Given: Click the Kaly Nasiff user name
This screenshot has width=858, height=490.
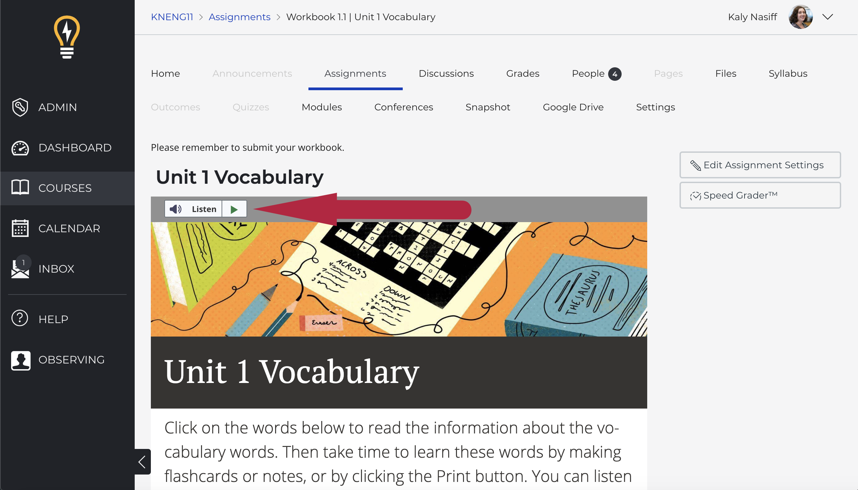Looking at the screenshot, I should click(752, 17).
